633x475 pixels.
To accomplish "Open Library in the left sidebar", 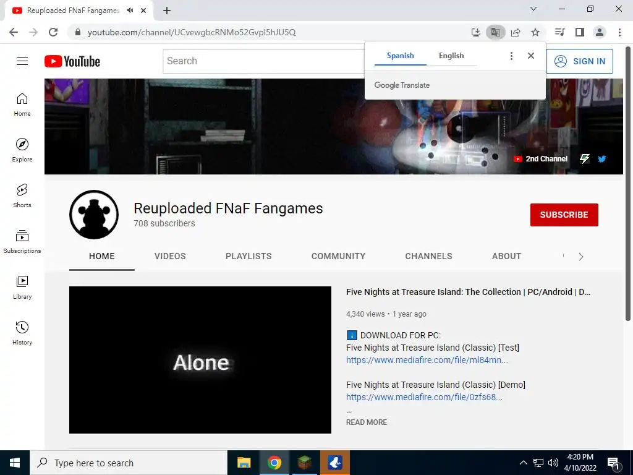I will [x=22, y=287].
